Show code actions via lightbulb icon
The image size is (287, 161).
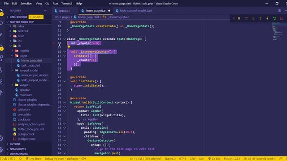(x=69, y=47)
